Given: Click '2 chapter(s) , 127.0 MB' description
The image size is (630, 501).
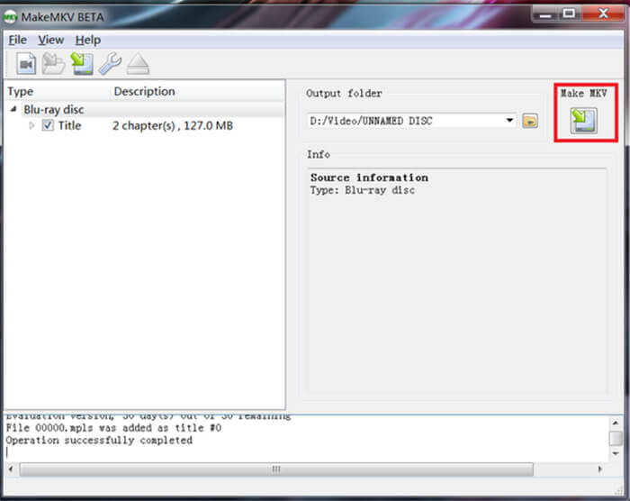Looking at the screenshot, I should coord(173,125).
